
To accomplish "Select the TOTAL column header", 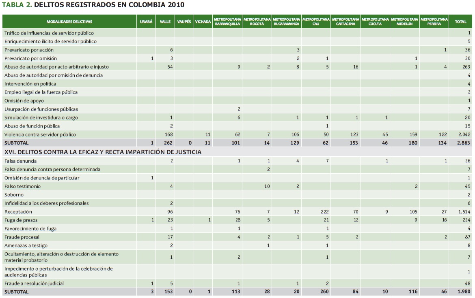I will tap(461, 21).
